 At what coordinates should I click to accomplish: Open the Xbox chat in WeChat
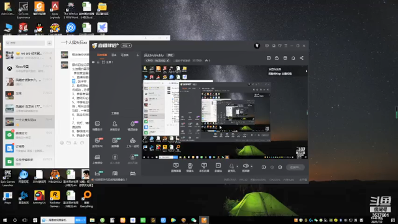click(29, 68)
